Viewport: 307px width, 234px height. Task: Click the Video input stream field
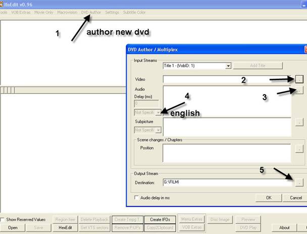227,79
